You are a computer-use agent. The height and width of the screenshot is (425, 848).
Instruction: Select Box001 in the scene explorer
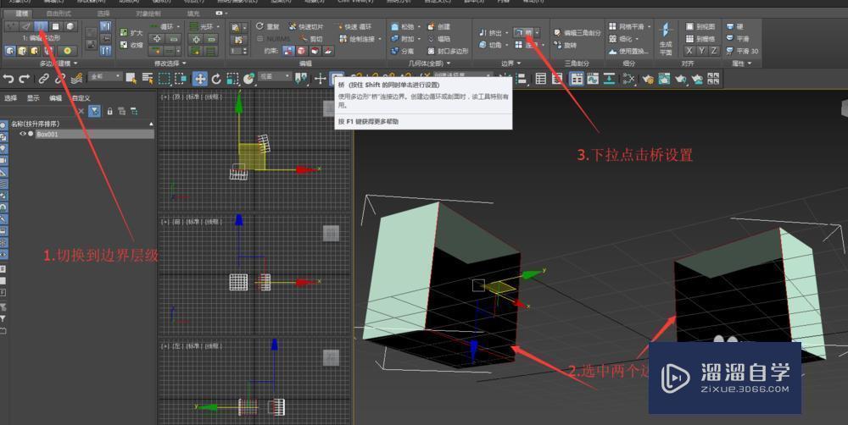pos(47,134)
